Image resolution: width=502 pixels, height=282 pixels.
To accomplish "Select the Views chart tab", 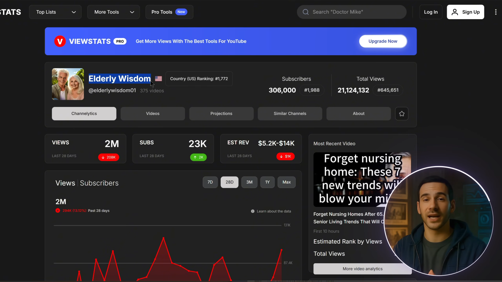I will point(65,183).
